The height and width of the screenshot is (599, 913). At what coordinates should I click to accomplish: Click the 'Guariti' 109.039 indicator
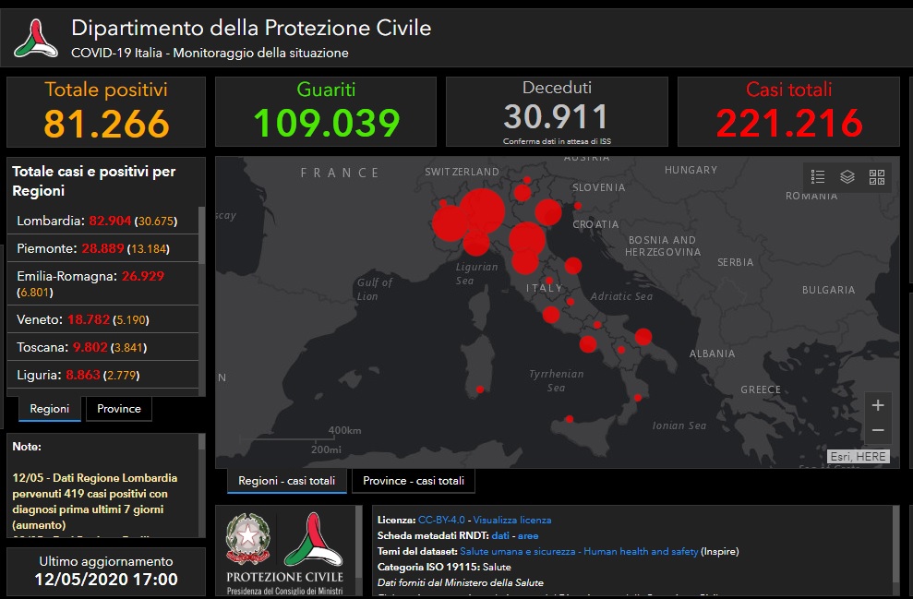pos(326,111)
